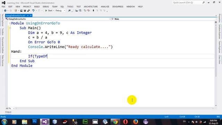This screenshot has width=222, height=125.
Task: Click the New Project toolbar icon
Action: tap(16, 11)
